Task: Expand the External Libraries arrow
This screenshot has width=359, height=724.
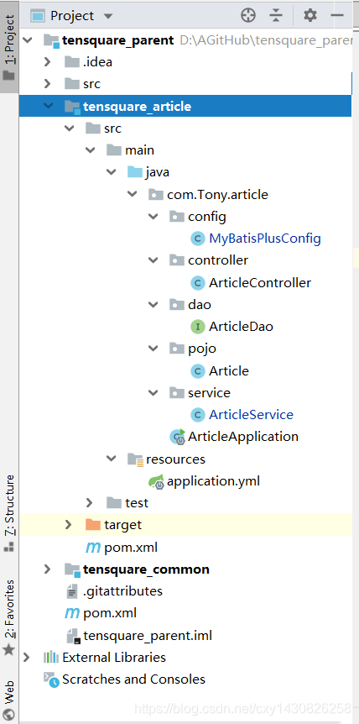Action: click(26, 657)
